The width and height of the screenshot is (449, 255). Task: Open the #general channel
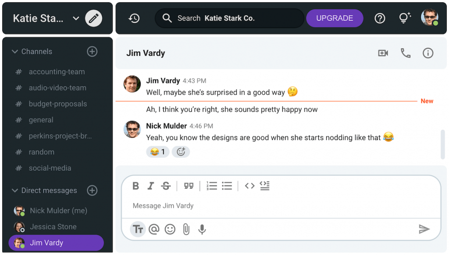[41, 120]
